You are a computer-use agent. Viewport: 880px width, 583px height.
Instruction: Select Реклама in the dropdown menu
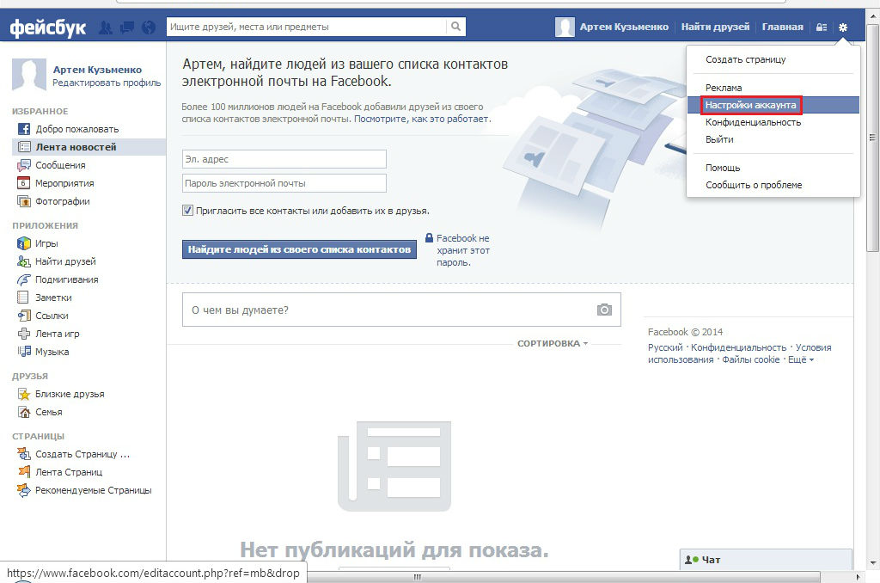(x=773, y=88)
